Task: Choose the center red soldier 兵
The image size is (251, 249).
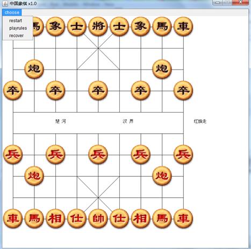Action: [x=98, y=155]
